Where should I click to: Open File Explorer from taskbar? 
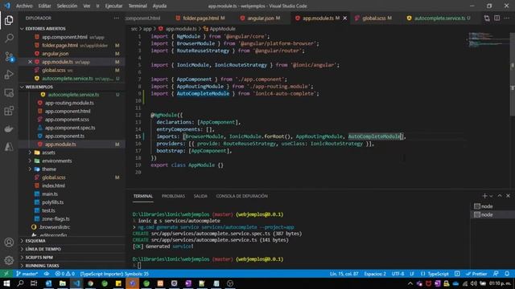point(63,283)
